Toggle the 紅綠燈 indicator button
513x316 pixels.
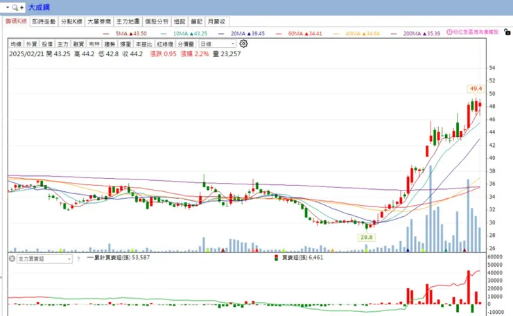165,44
